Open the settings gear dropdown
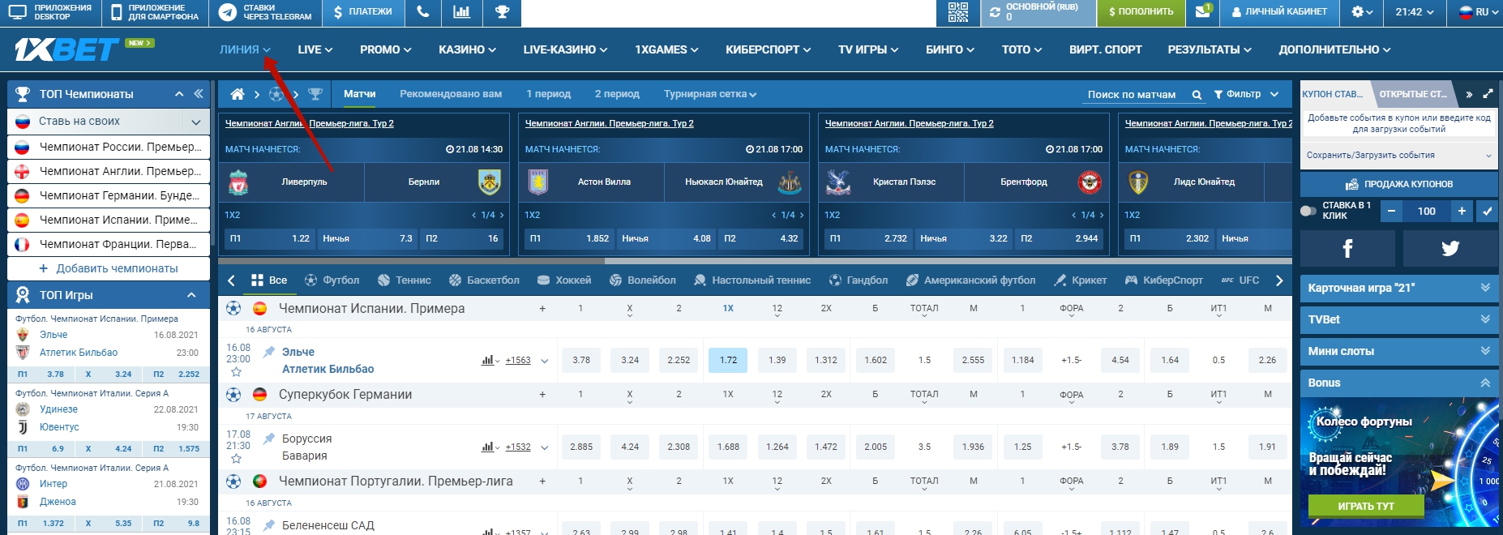 tap(1362, 12)
